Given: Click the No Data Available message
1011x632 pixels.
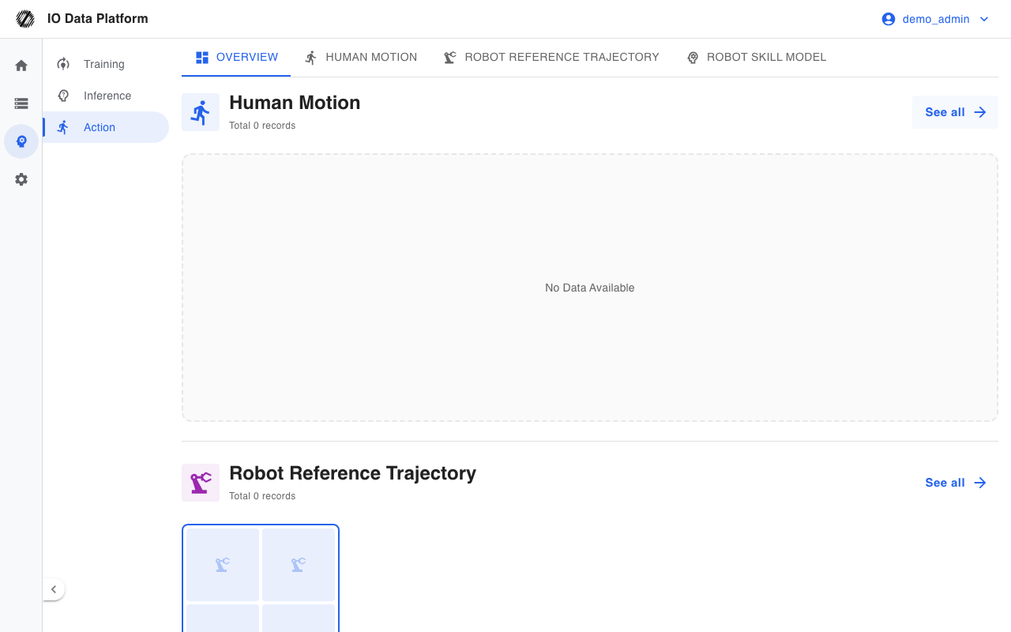Looking at the screenshot, I should coord(590,288).
